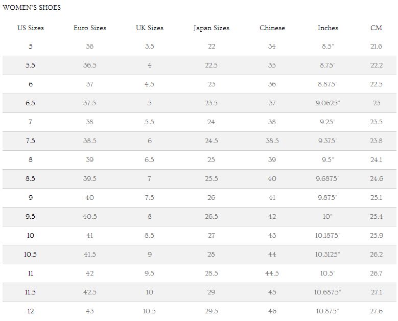The width and height of the screenshot is (398, 321).
Task: Select the 21.6 CM value
Action: (376, 47)
